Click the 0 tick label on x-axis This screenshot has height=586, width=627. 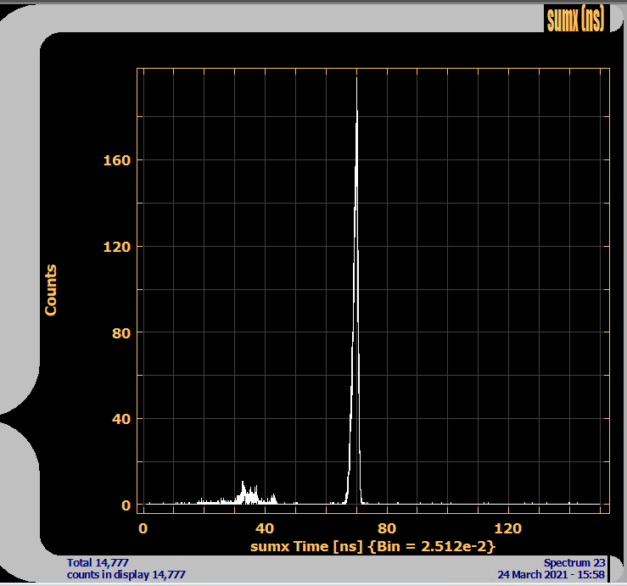(143, 528)
